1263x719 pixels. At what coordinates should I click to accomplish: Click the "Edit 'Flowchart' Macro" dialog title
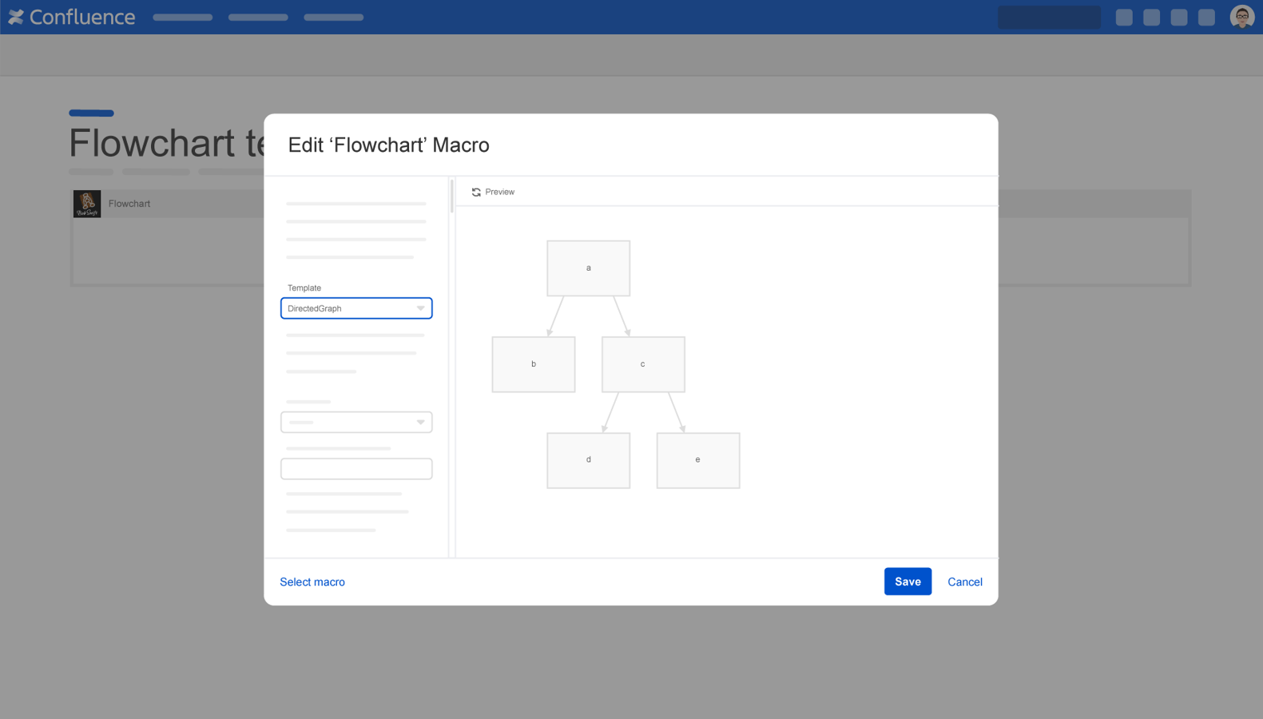click(x=388, y=145)
